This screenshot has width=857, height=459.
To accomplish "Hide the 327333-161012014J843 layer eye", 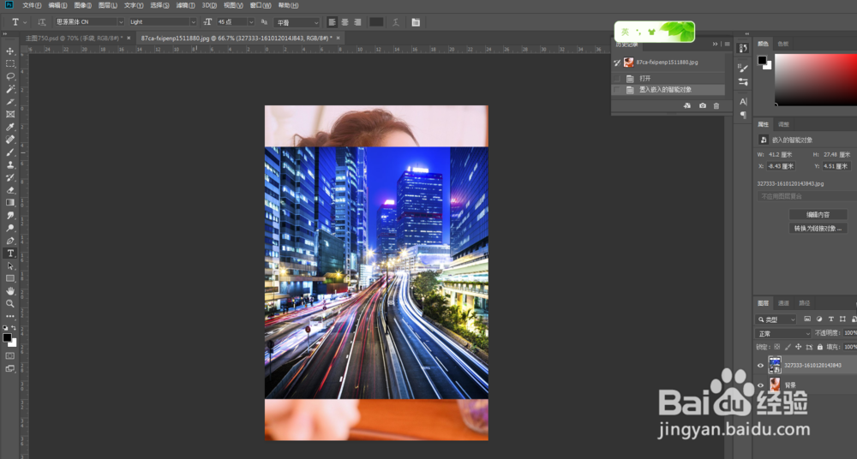I will [760, 365].
